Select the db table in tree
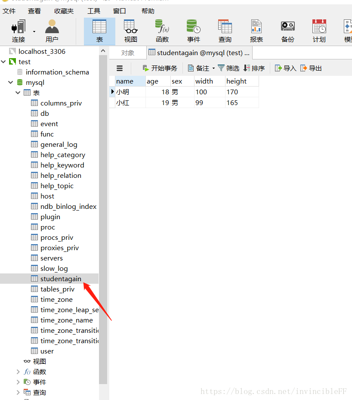The width and height of the screenshot is (352, 400). click(45, 114)
